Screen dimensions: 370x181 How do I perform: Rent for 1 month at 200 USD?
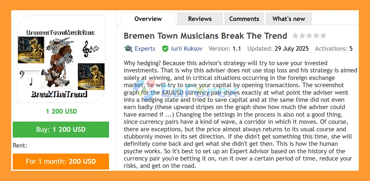point(61,161)
